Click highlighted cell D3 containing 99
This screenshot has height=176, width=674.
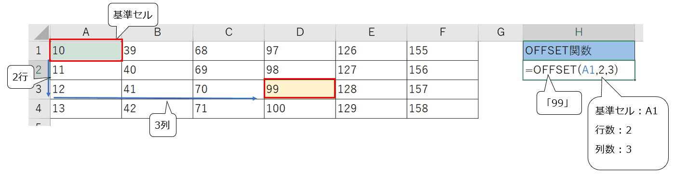300,89
